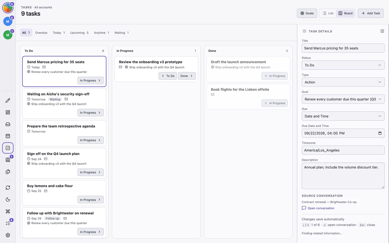Click the multicolor all-accounts avatar
This screenshot has width=389, height=243.
tap(8, 8)
